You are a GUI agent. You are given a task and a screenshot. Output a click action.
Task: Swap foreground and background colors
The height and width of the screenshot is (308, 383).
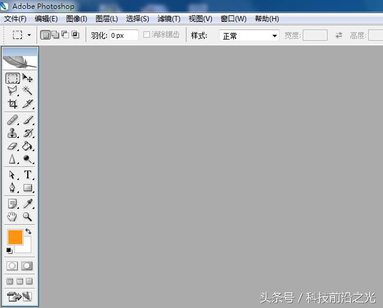(x=28, y=231)
